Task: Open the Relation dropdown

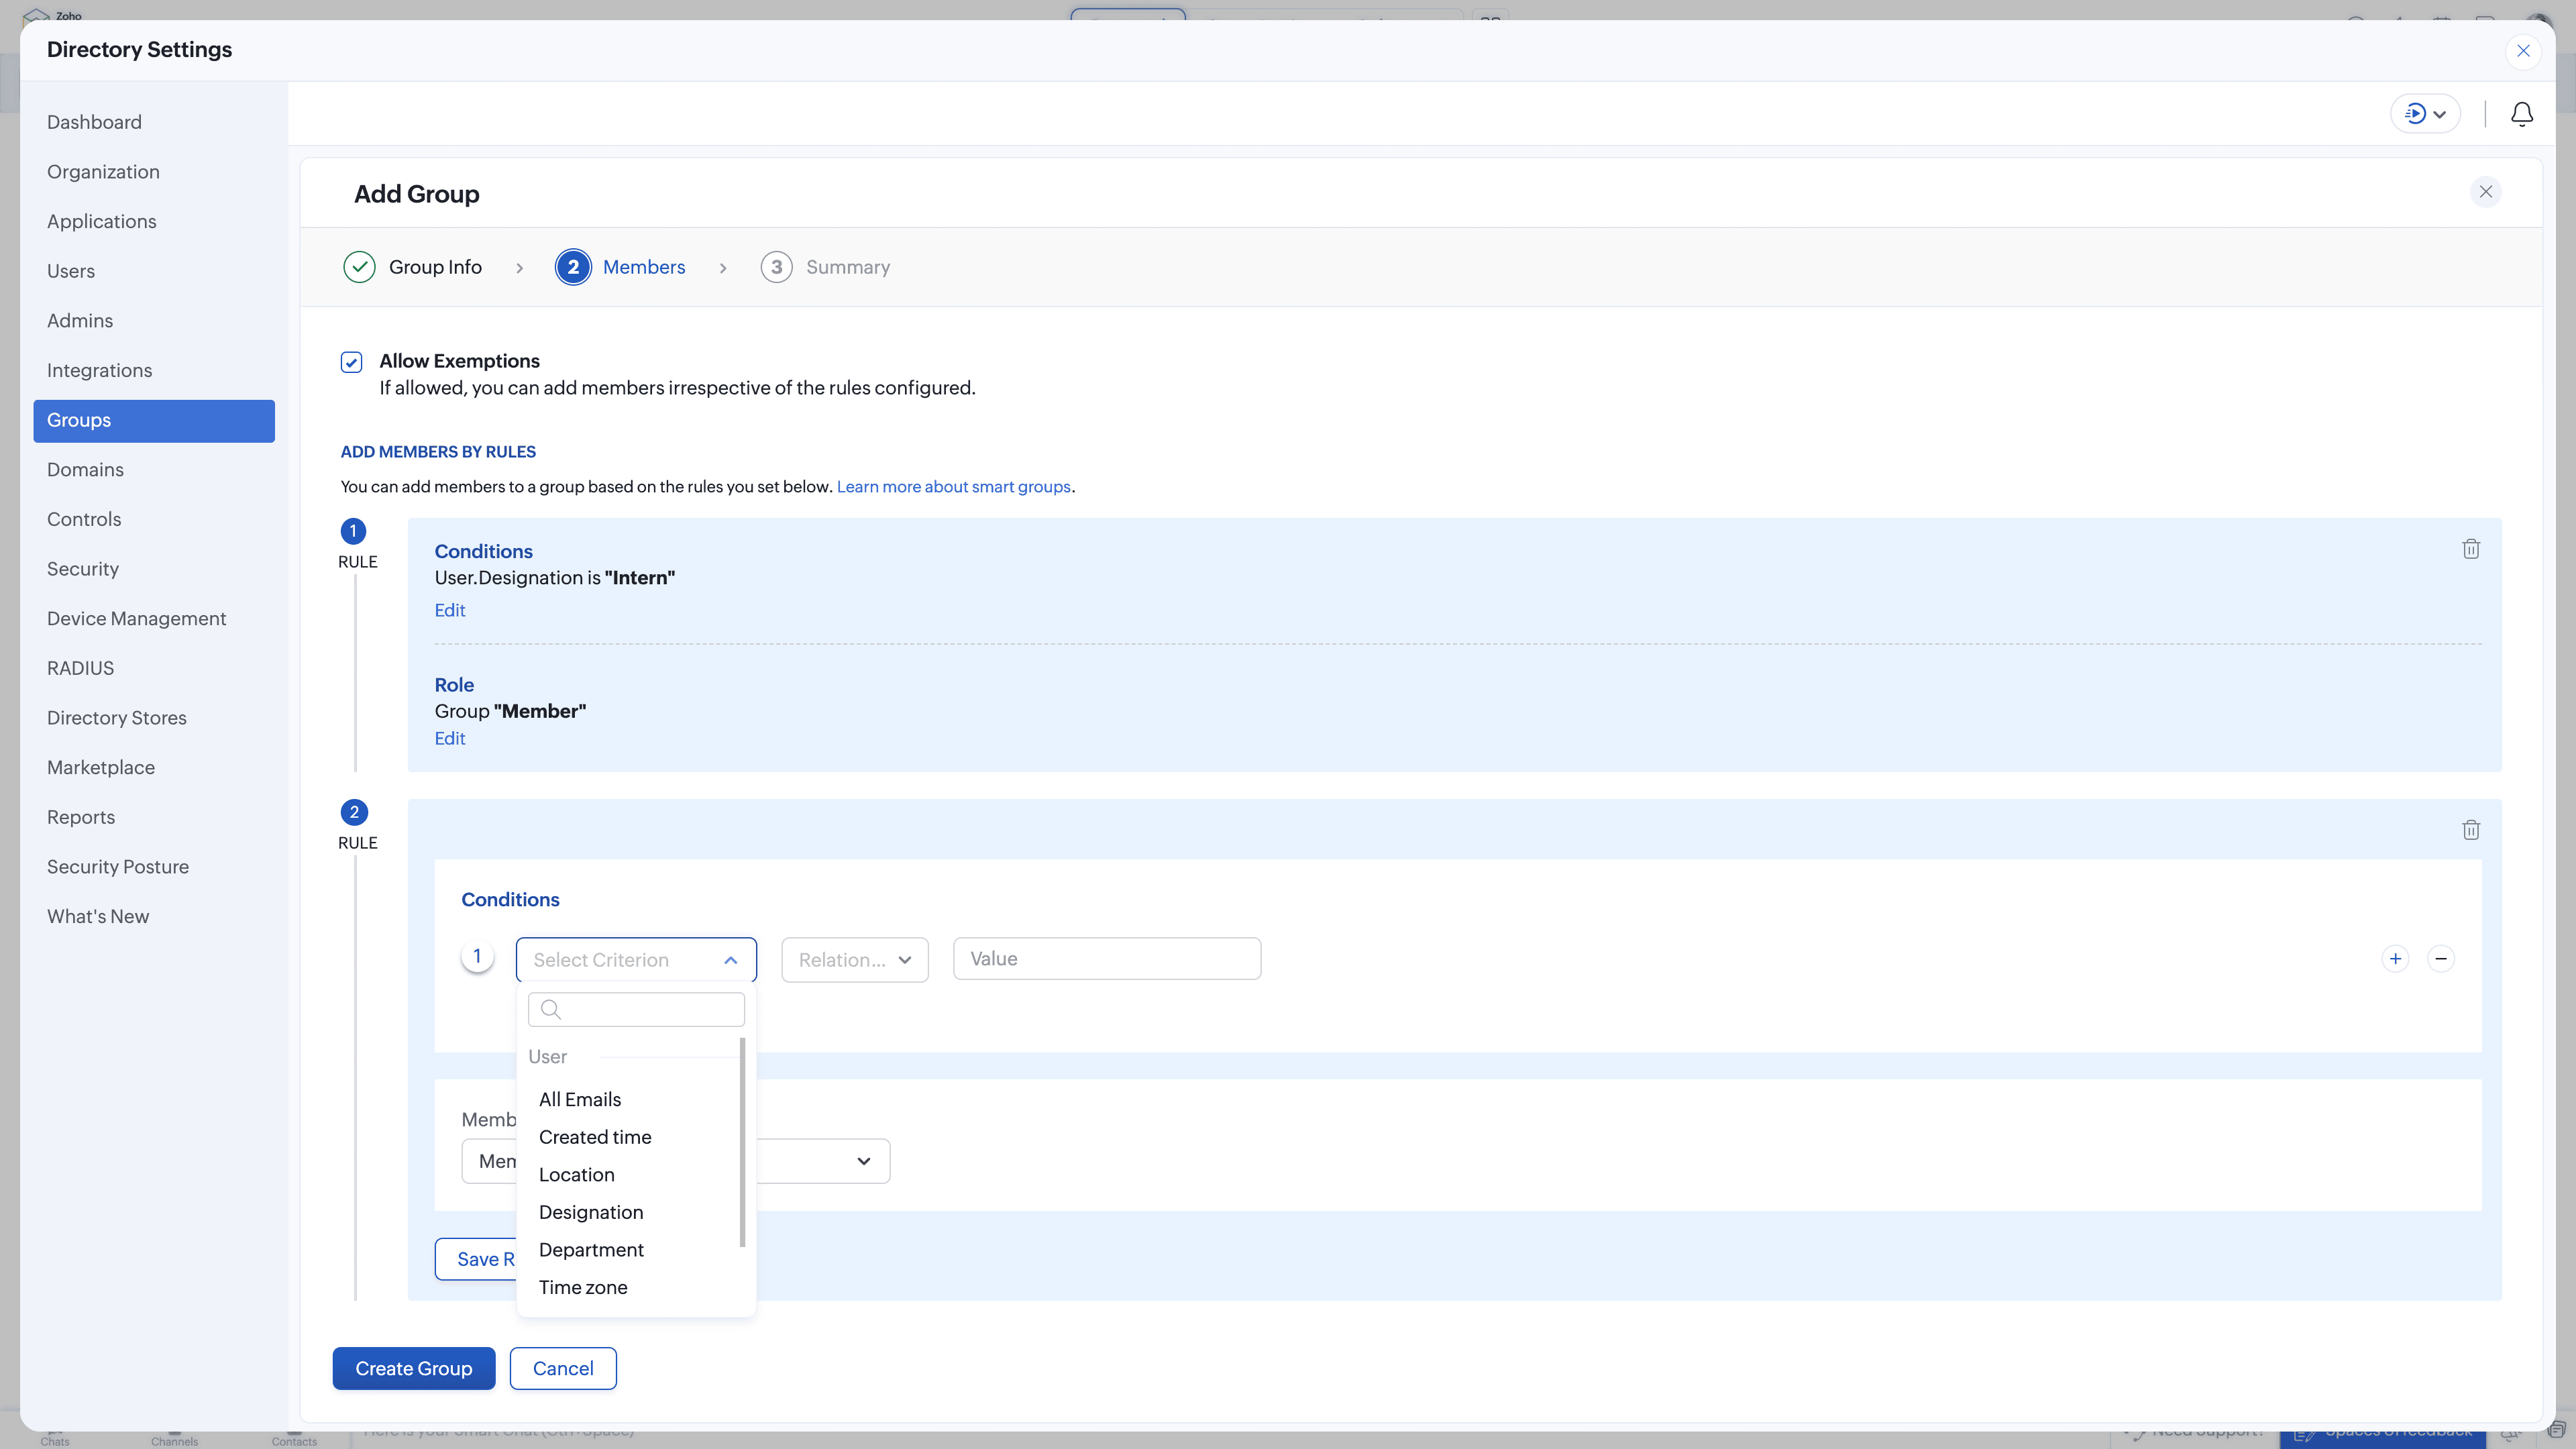Action: (854, 960)
